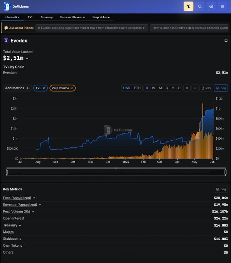Collapse the Total Value Locked chevron
Image resolution: width=231 pixels, height=263 pixels.
coord(27,58)
